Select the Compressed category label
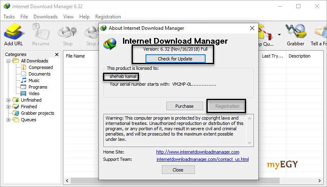 (40, 67)
